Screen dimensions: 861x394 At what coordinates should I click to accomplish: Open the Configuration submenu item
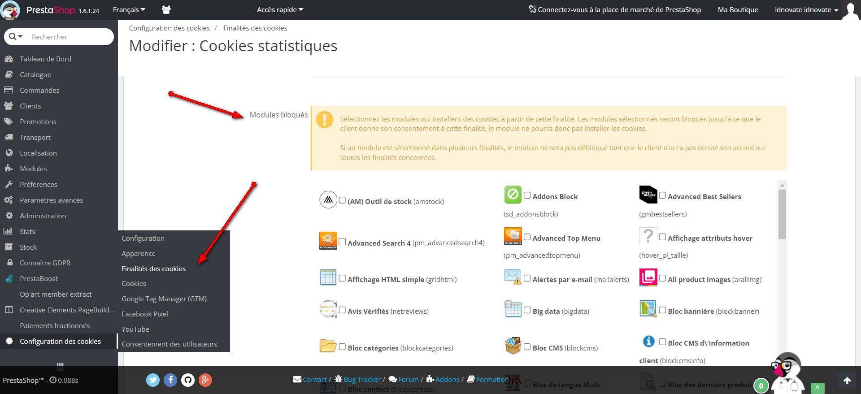pos(143,238)
